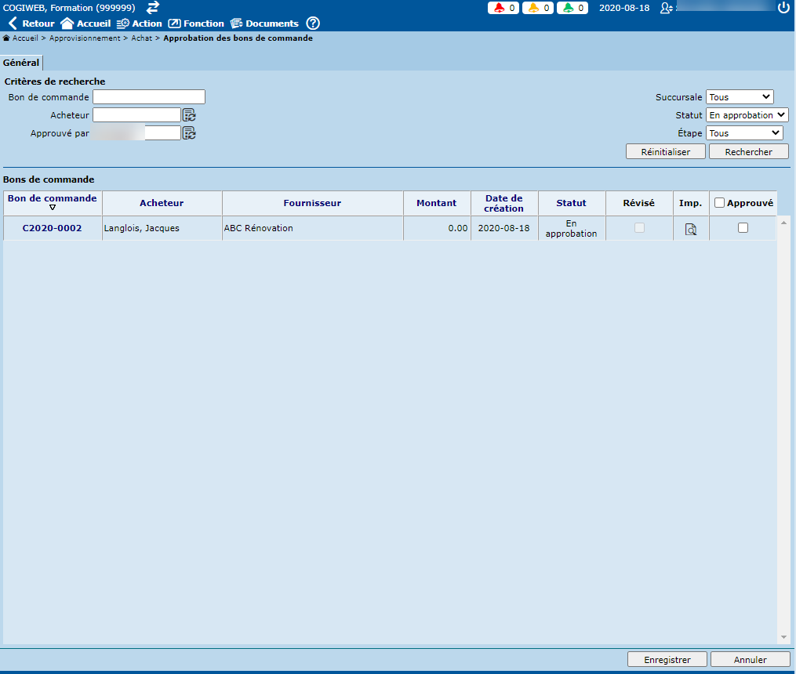Open print preview for order C2020-0002
Image resolution: width=796 pixels, height=674 pixels.
[x=691, y=229]
